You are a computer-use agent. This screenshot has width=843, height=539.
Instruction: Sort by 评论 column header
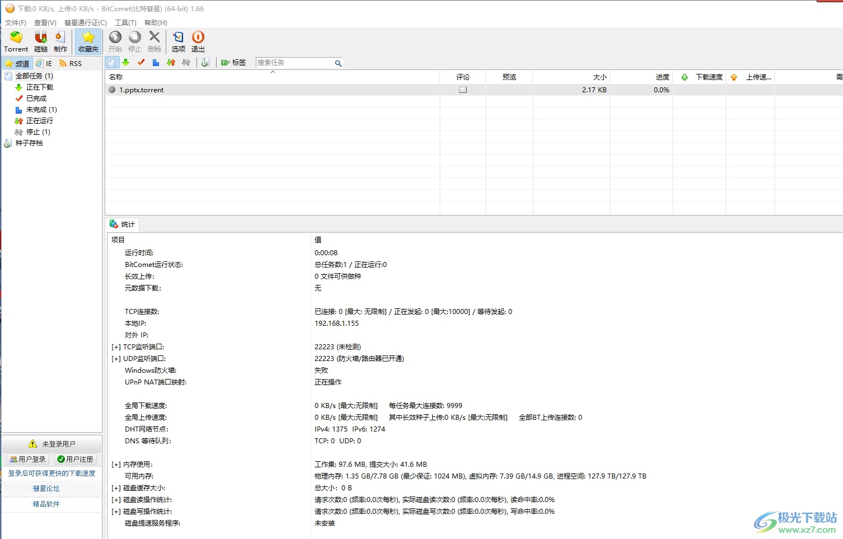[462, 77]
